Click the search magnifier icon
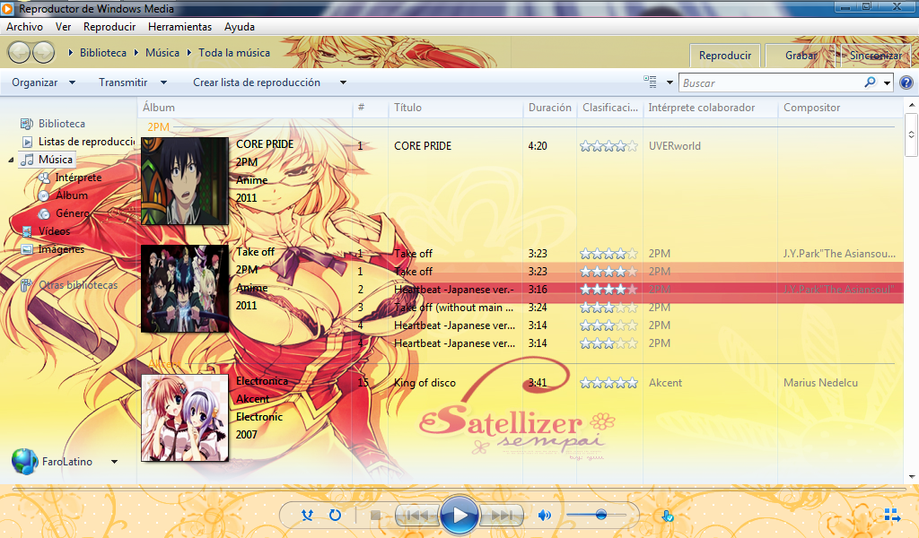This screenshot has width=919, height=538. pyautogui.click(x=870, y=82)
